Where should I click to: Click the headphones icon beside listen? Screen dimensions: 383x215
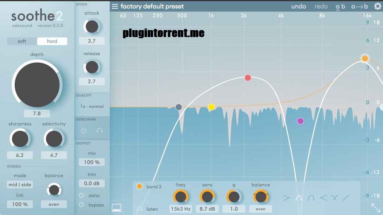(x=140, y=209)
